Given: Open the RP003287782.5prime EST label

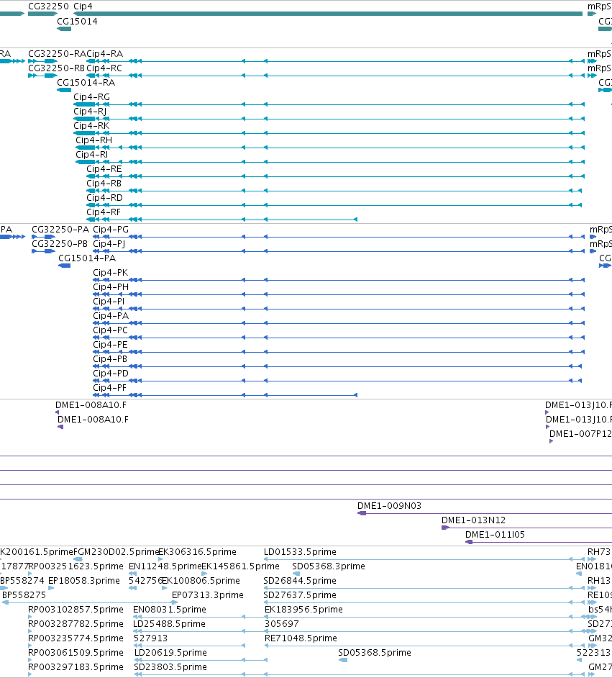Looking at the screenshot, I should coord(76,624).
